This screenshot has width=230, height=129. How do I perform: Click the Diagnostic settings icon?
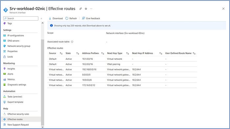tap(5, 84)
